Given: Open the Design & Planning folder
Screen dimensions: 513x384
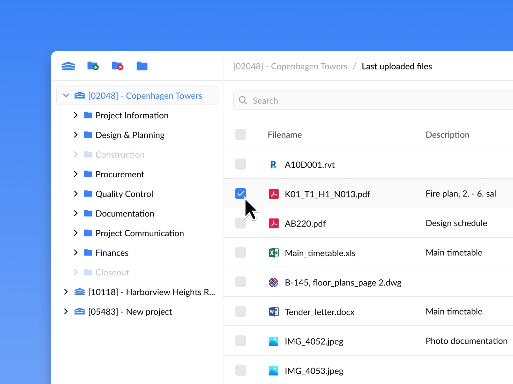Looking at the screenshot, I should coord(130,135).
